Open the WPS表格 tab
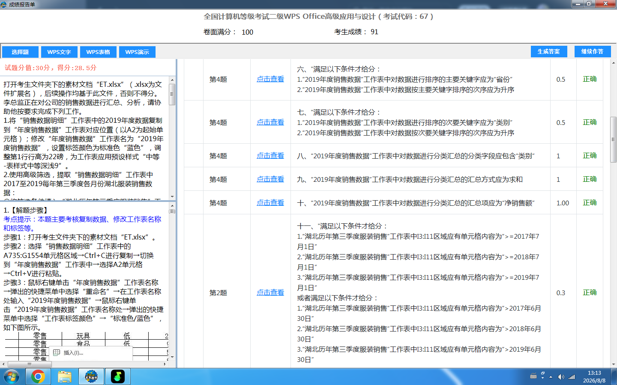This screenshot has width=617, height=385. [98, 52]
